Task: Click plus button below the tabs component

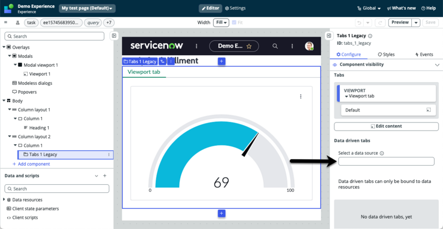Action: tap(222, 214)
